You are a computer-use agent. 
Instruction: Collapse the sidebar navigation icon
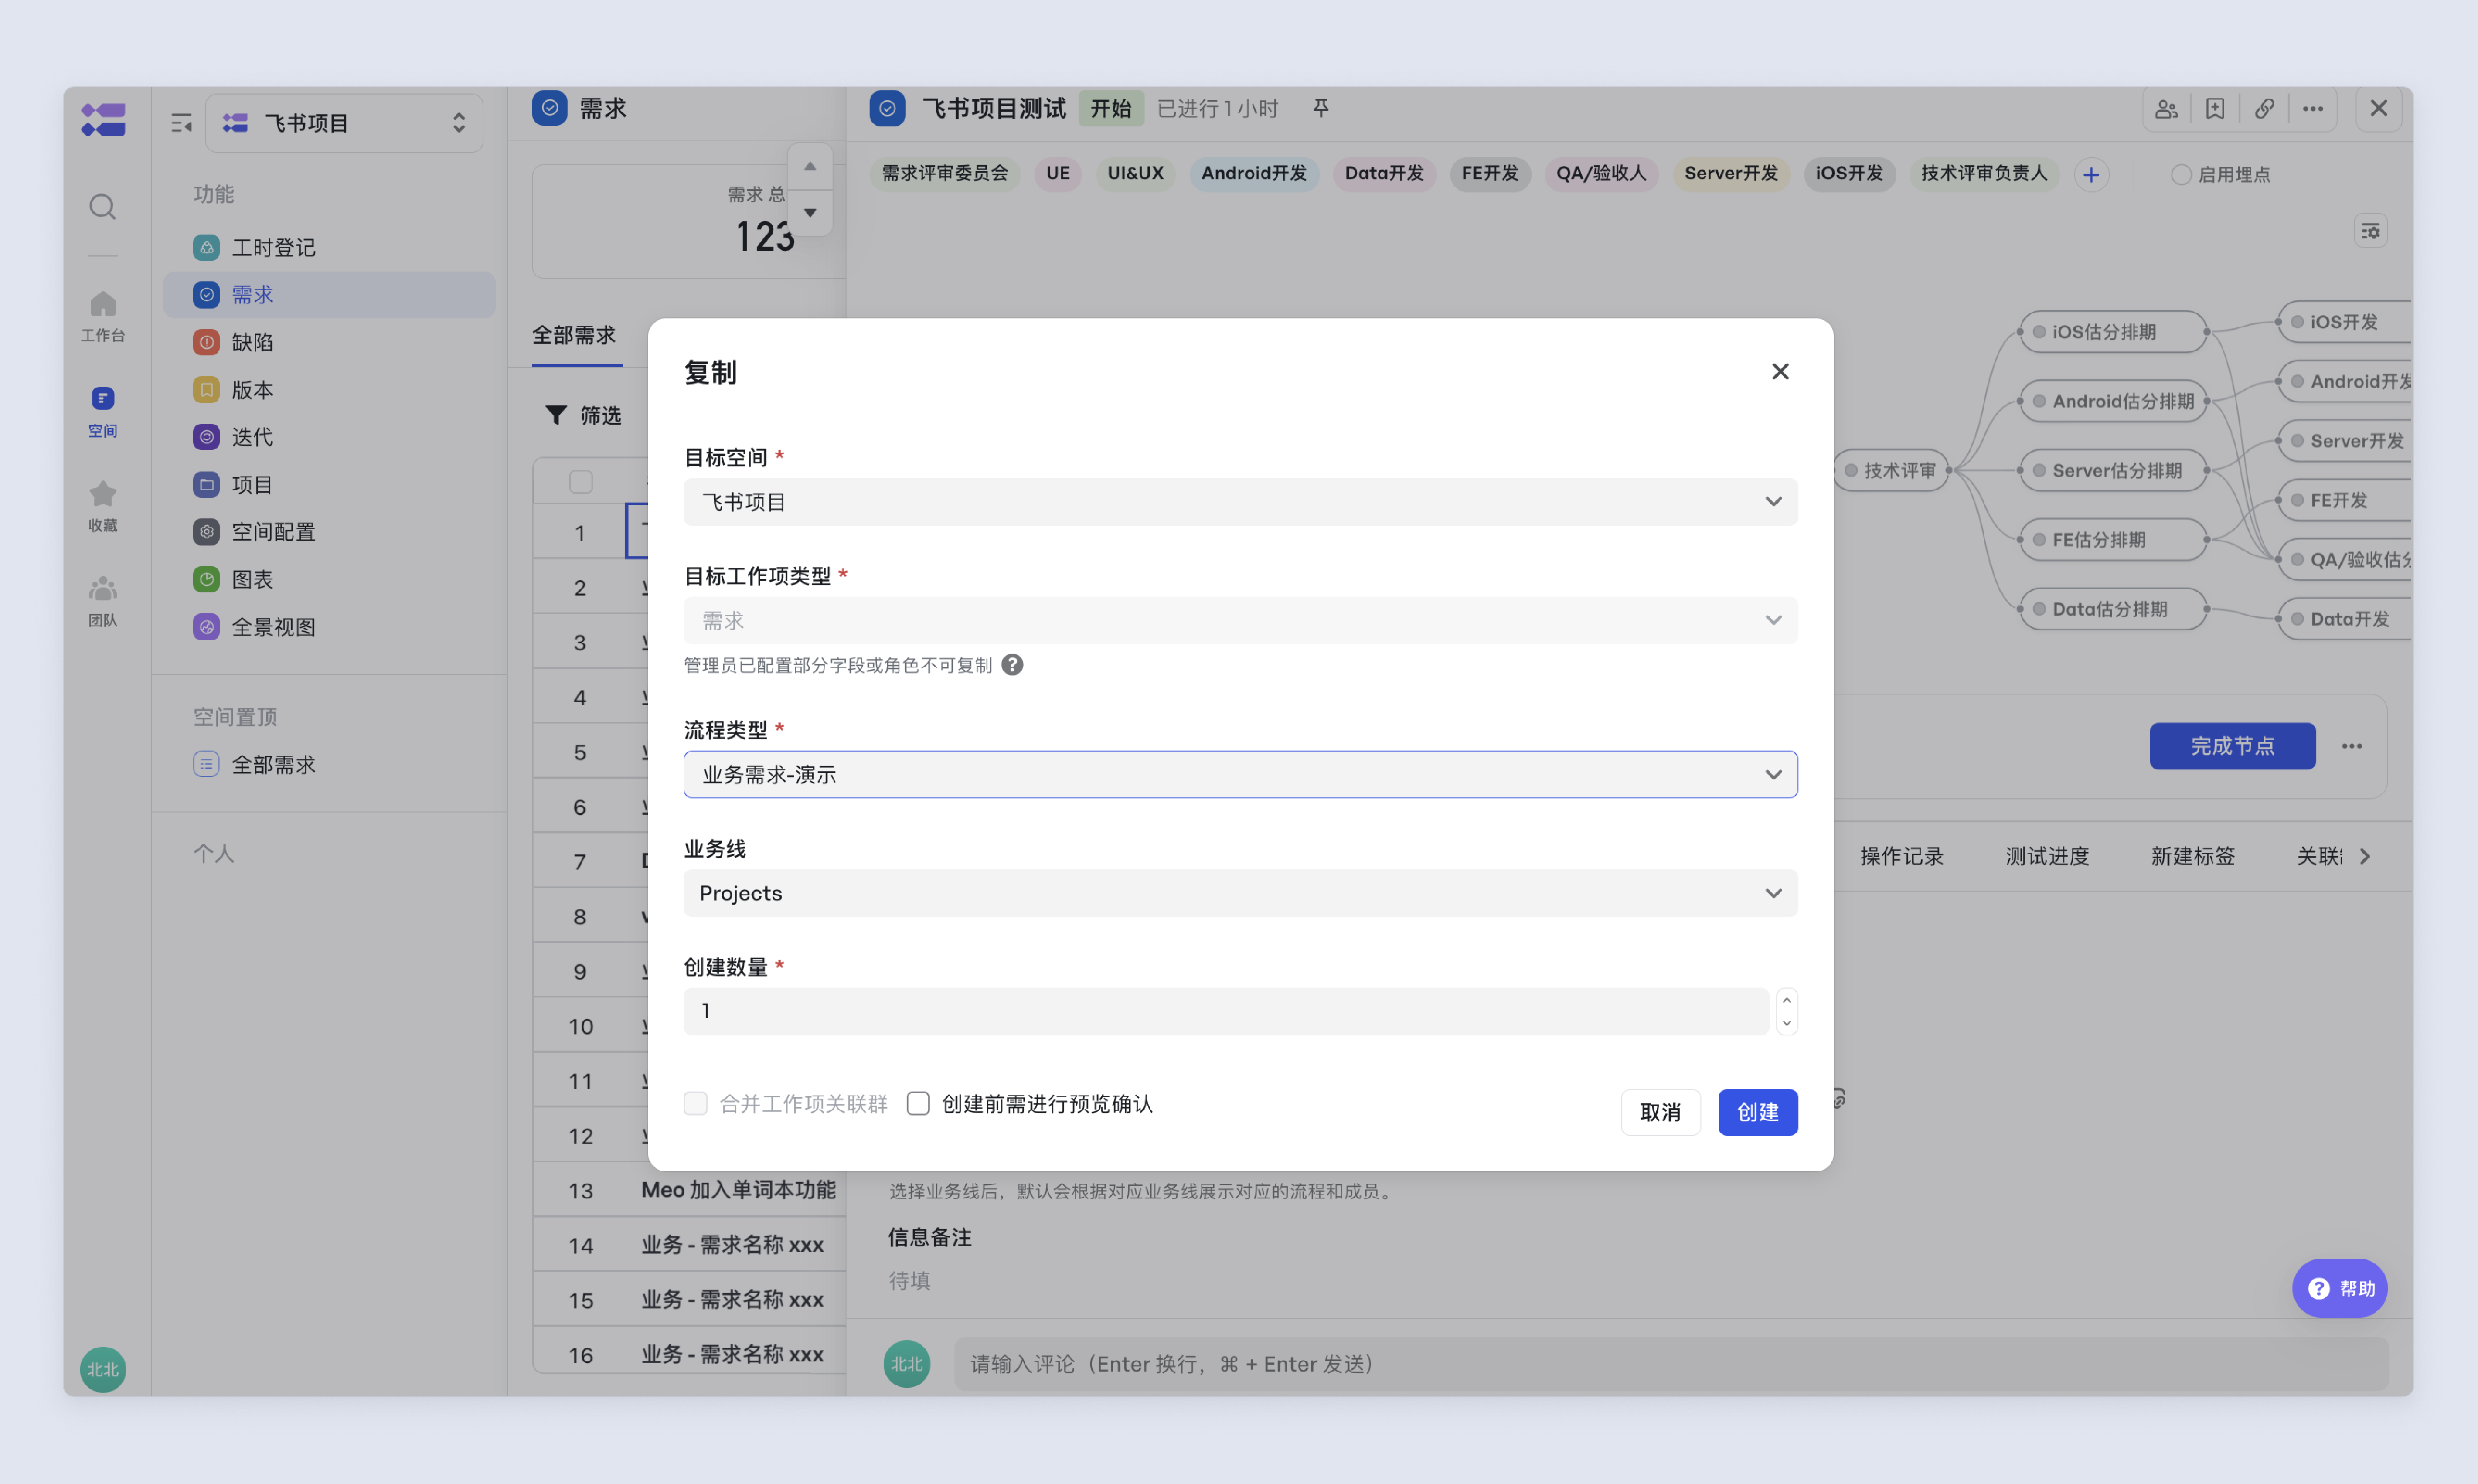181,123
